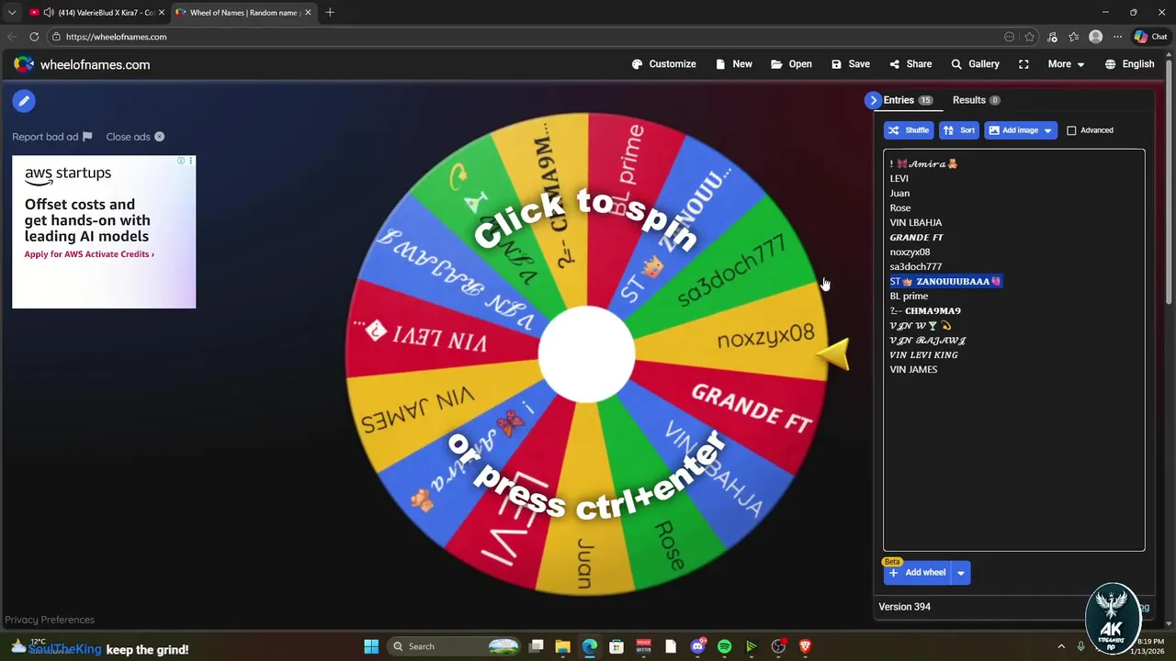Go back in browser history
1176x661 pixels.
point(12,37)
